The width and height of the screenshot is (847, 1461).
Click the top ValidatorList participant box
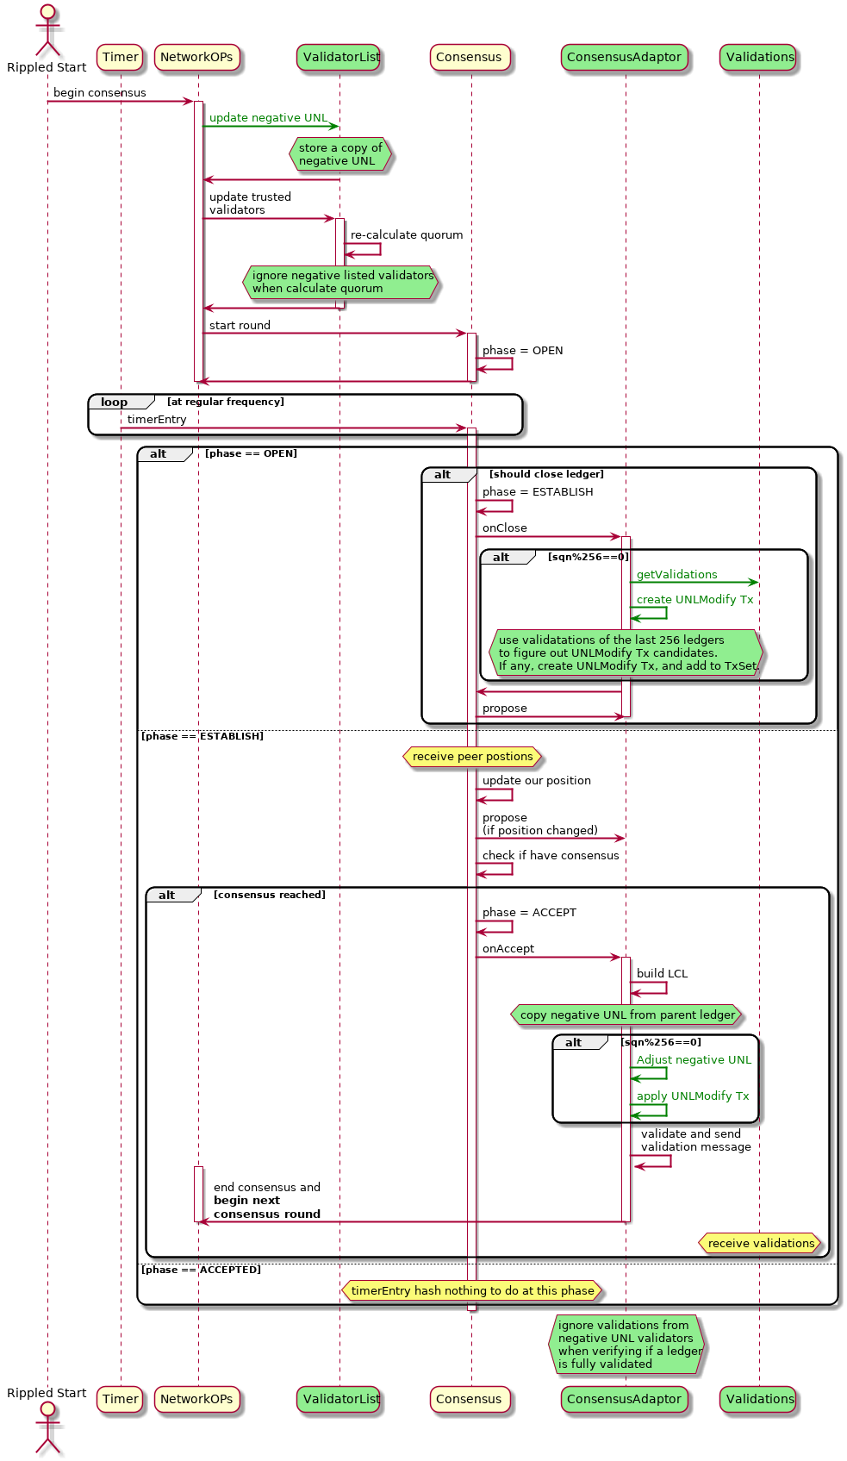[x=340, y=58]
